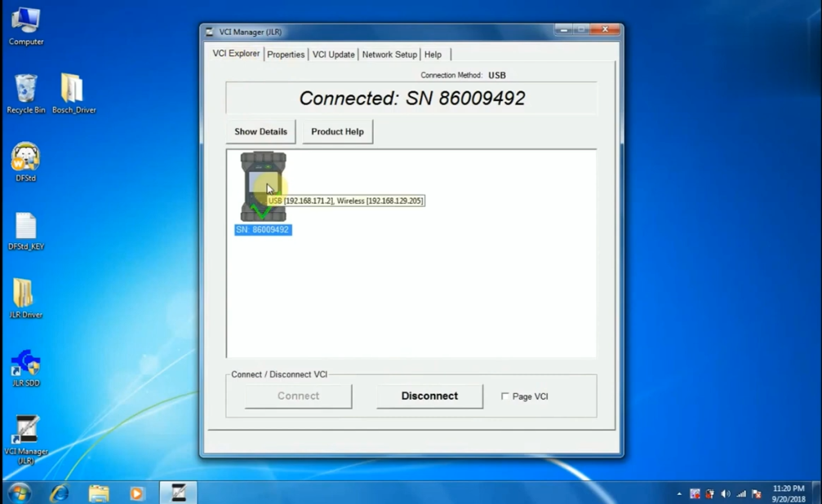The height and width of the screenshot is (504, 822).
Task: Open the VCI Update tab
Action: (333, 55)
